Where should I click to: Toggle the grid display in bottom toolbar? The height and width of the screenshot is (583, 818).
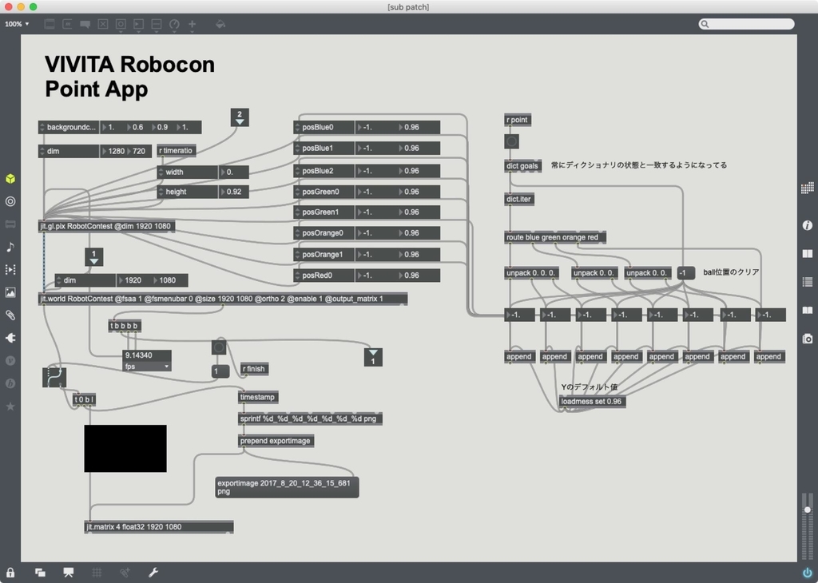(x=97, y=573)
